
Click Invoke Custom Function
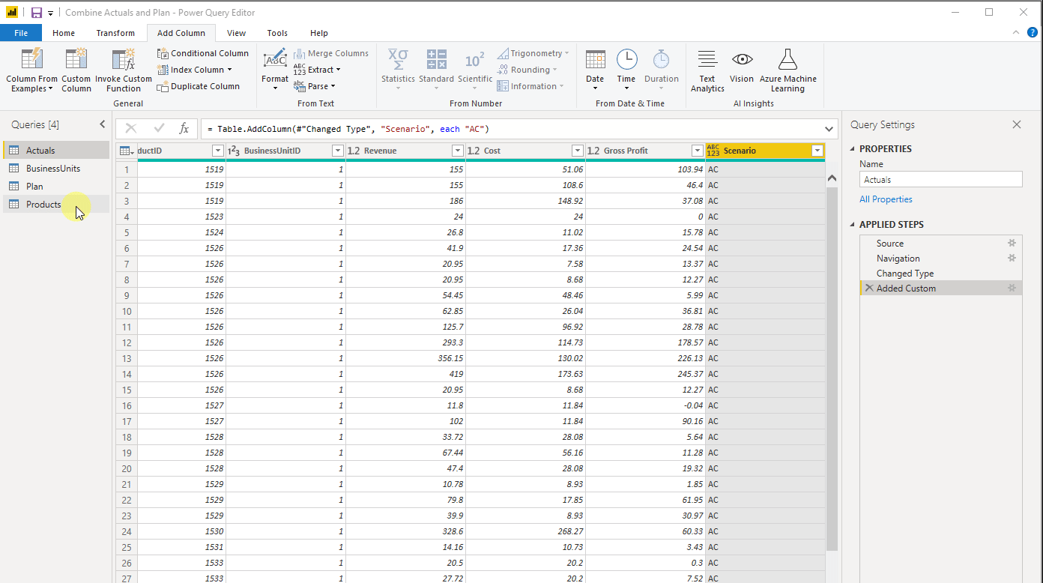pos(123,70)
